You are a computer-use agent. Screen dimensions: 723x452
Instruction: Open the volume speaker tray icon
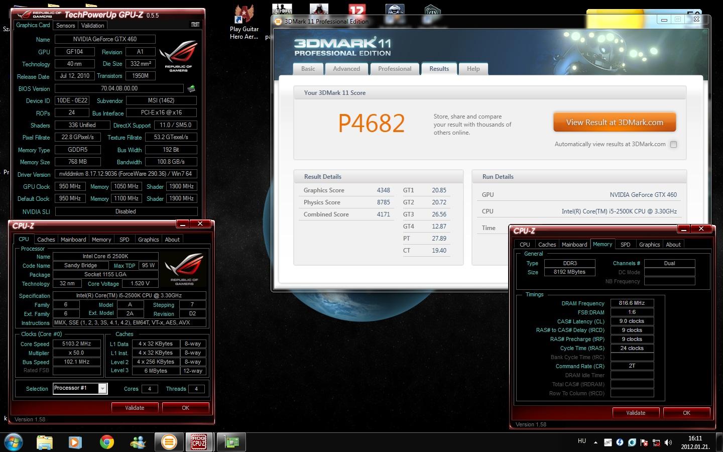pos(668,442)
